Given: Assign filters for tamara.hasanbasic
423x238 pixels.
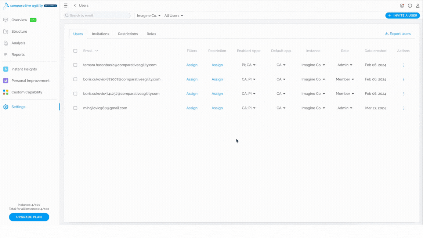Looking at the screenshot, I should [192, 65].
